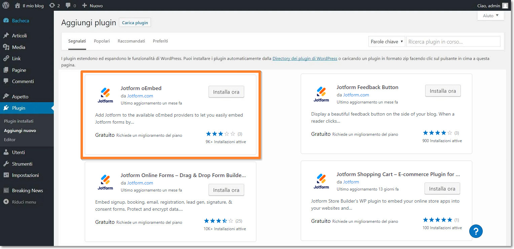Click the Jotform oEmbed star rating
Screen dimensions: 514x249
[x=220, y=134]
